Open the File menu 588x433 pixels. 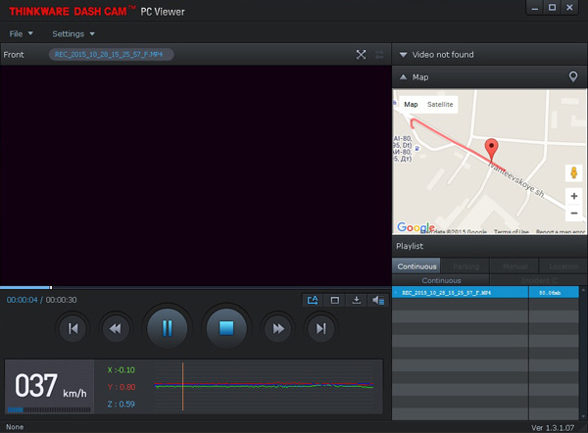tap(21, 33)
